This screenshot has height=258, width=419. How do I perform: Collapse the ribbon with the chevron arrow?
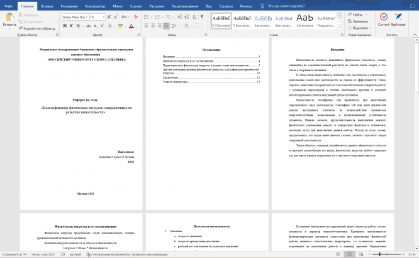click(x=415, y=35)
